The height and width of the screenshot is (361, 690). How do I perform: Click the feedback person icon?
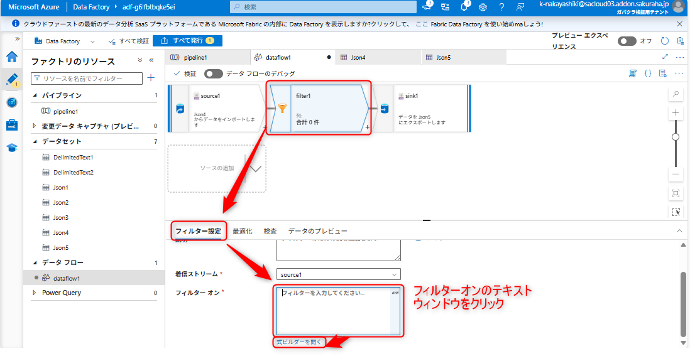(520, 7)
